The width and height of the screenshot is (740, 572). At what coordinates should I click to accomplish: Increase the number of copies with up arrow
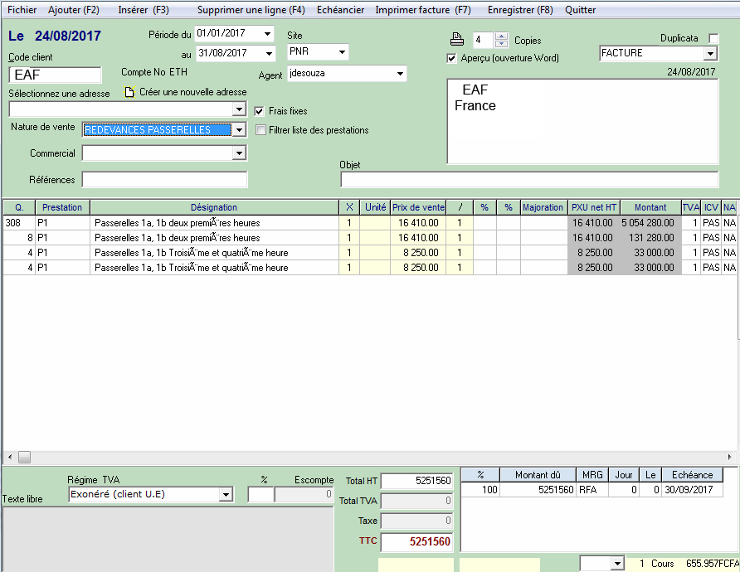point(501,36)
